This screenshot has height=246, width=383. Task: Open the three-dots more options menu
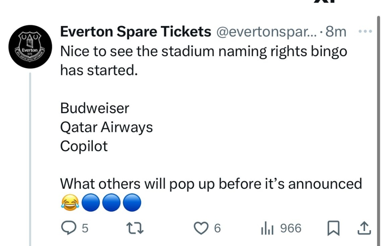coord(365,32)
